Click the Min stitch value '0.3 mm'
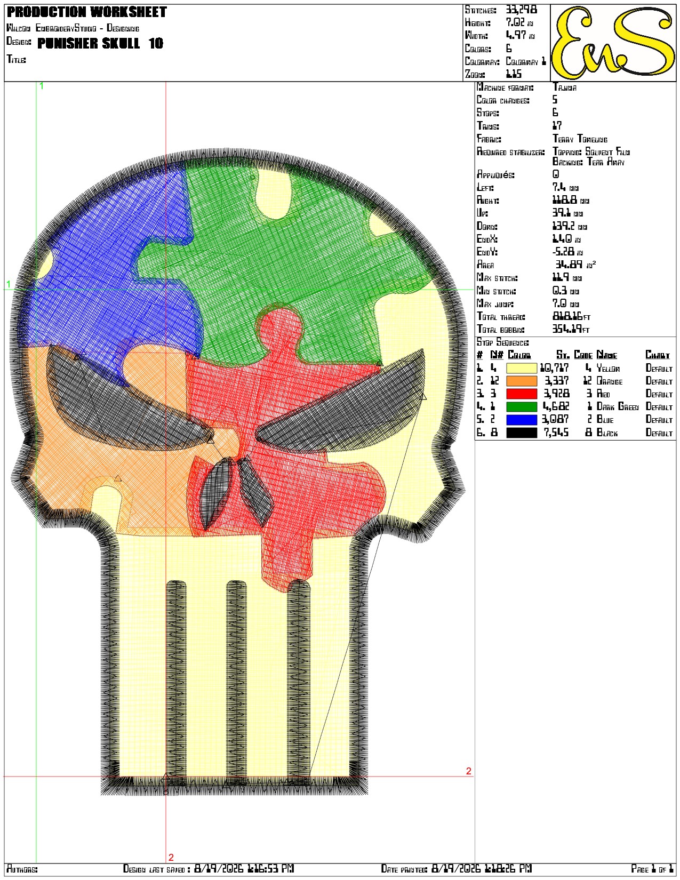This screenshot has width=680, height=880. 565,291
